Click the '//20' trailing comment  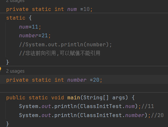pos(157,115)
